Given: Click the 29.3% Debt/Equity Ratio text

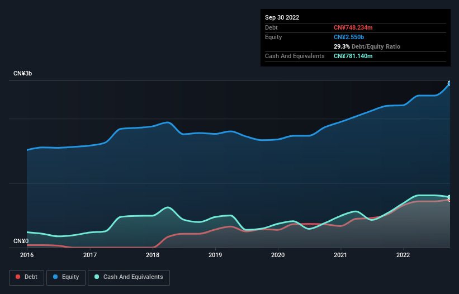Looking at the screenshot, I should 367,46.
